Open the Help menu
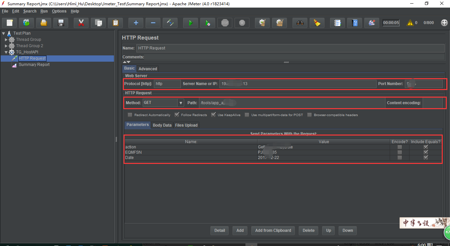The image size is (450, 246). [x=75, y=11]
